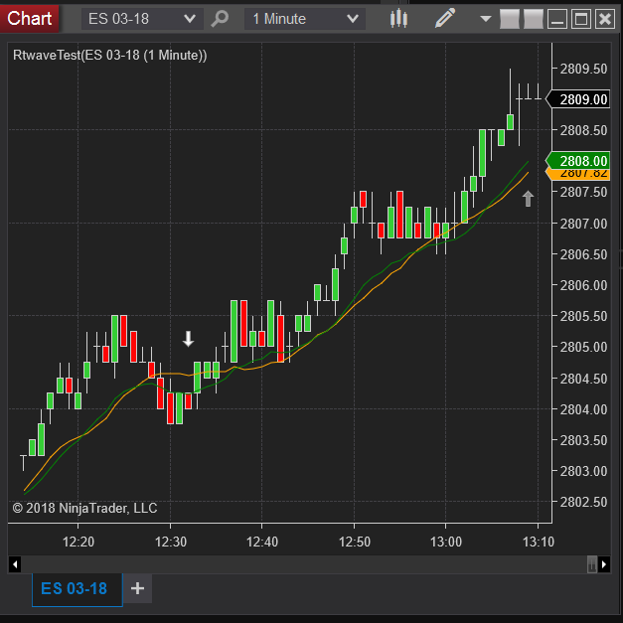Open the red Chart menu
The width and height of the screenshot is (623, 623).
click(30, 18)
